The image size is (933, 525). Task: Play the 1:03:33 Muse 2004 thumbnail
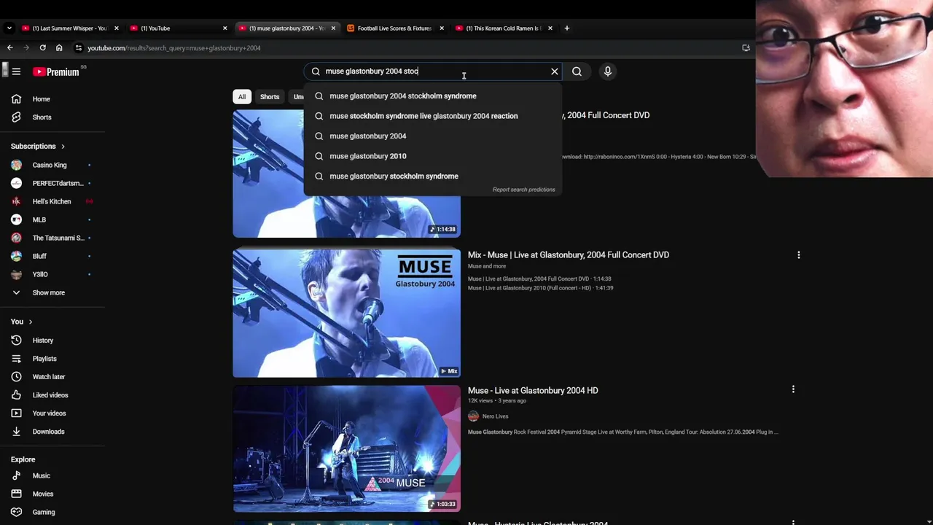(x=346, y=448)
